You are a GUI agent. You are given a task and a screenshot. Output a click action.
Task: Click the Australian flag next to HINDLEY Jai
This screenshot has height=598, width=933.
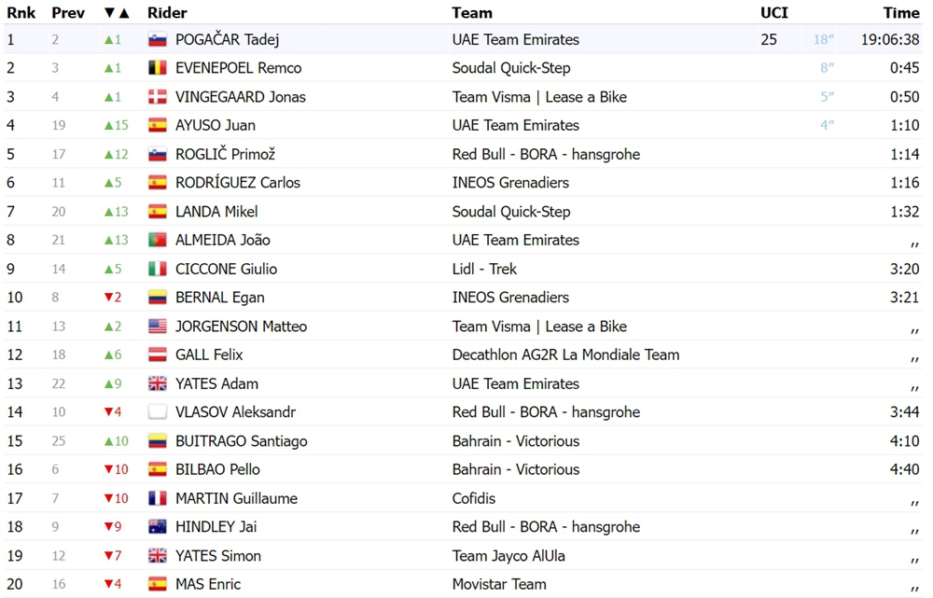(x=157, y=526)
